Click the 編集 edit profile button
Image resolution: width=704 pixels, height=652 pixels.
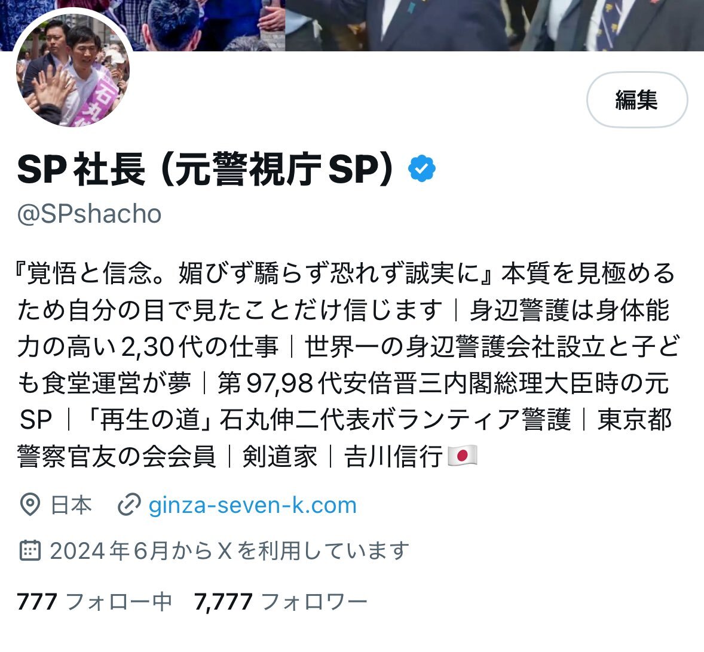click(x=636, y=100)
